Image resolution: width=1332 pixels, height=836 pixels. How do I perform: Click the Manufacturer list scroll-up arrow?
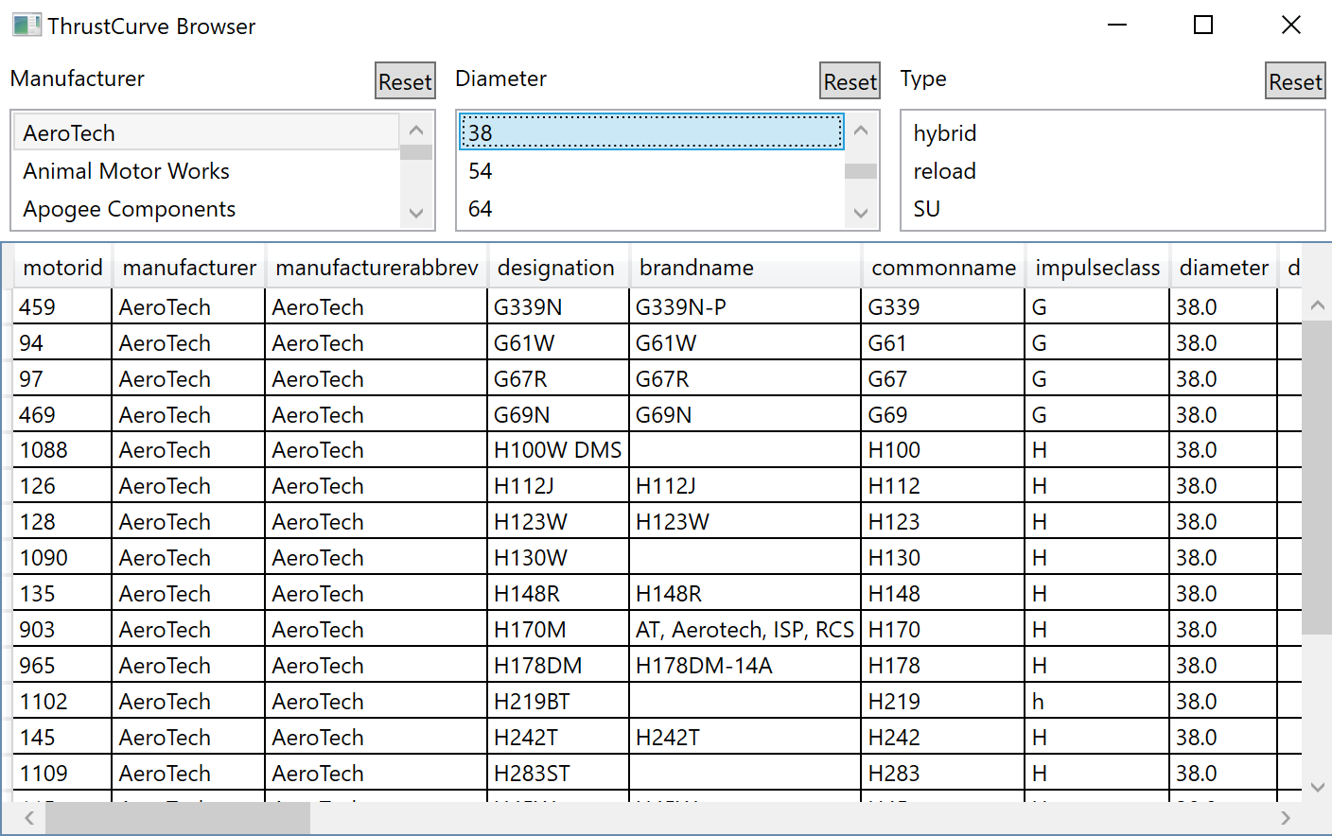tap(416, 130)
